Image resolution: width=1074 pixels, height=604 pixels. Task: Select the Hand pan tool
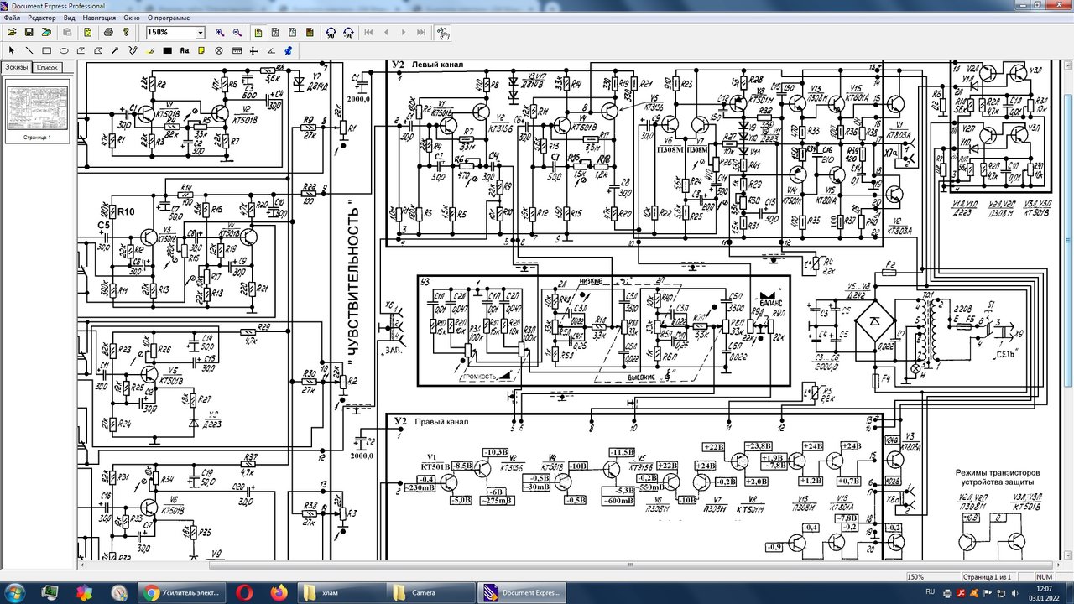point(442,33)
